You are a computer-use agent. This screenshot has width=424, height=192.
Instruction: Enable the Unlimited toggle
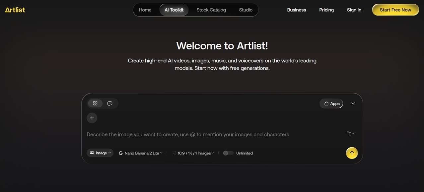(228, 153)
